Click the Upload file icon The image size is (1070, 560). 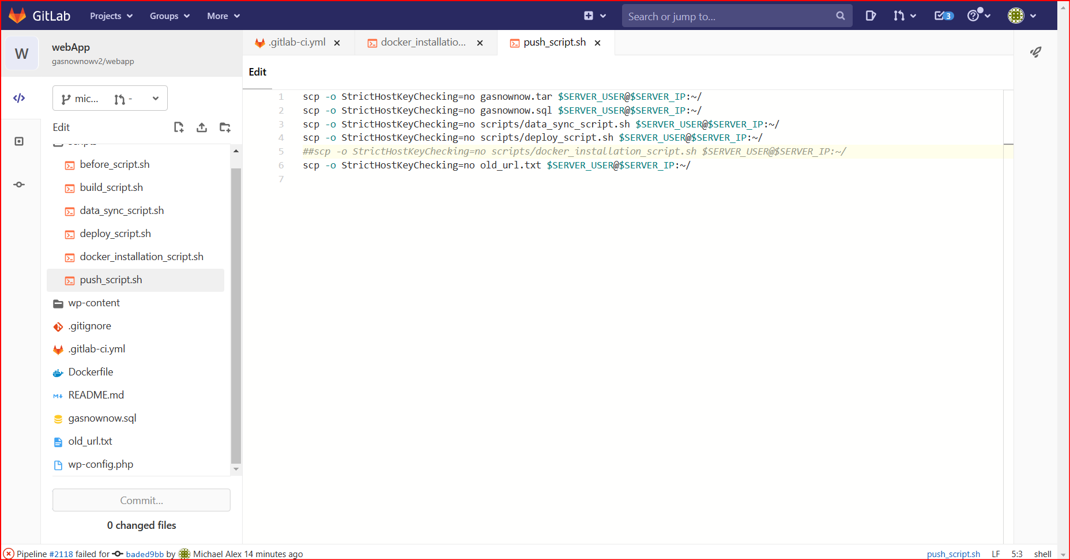point(202,127)
